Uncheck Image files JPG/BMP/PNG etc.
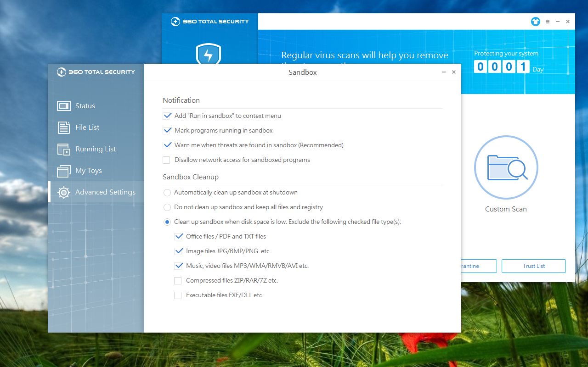The width and height of the screenshot is (588, 367). pyautogui.click(x=178, y=251)
